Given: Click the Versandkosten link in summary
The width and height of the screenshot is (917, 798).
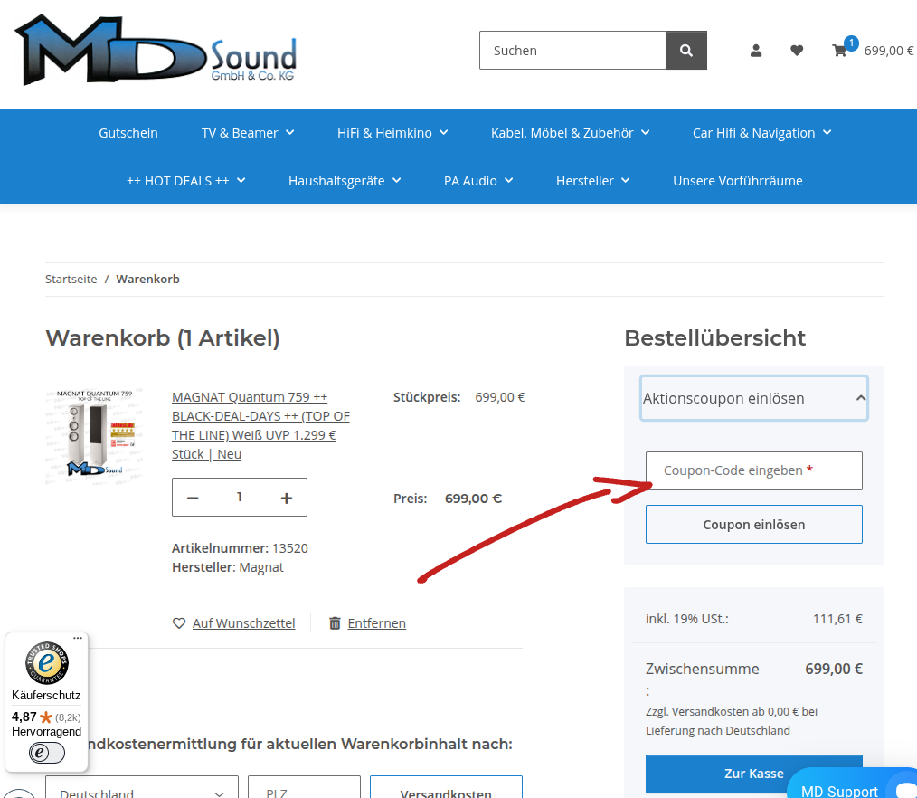Looking at the screenshot, I should [710, 711].
